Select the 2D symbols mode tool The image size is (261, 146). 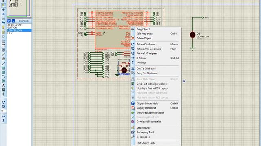3,90
